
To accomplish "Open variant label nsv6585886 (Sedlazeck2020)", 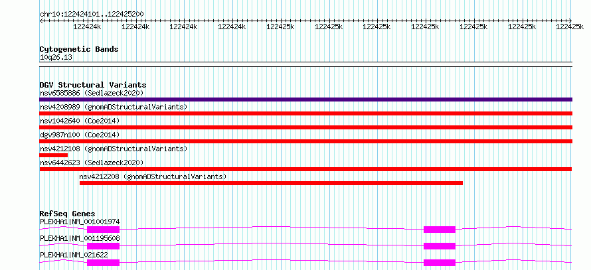I will click(x=92, y=93).
